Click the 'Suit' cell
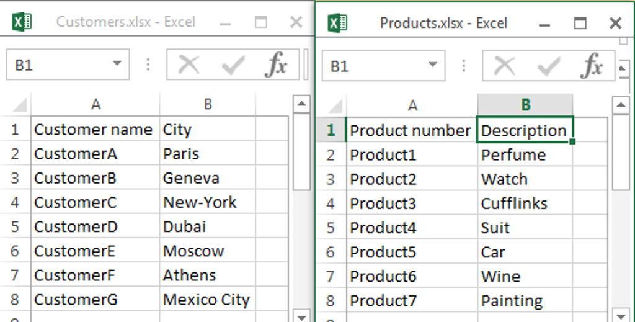 click(x=525, y=228)
